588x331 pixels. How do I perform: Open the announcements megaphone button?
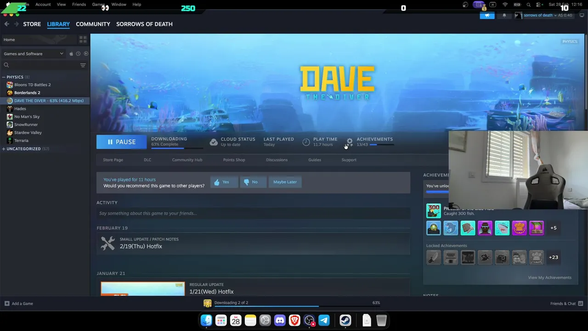tap(487, 15)
